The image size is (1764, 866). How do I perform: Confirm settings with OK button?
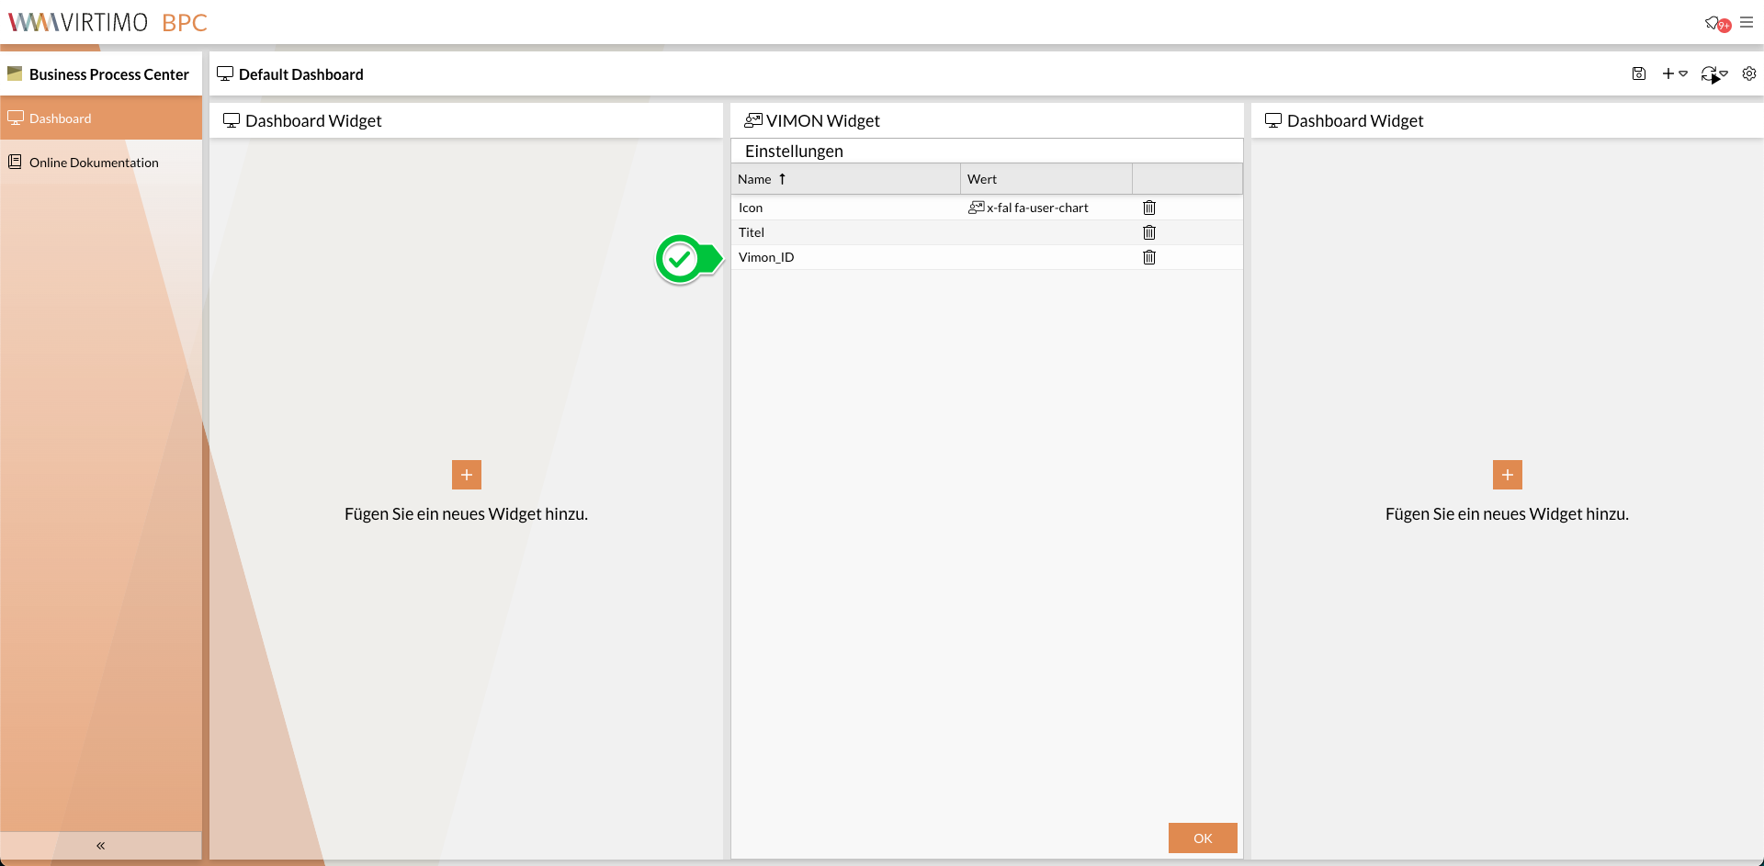point(1202,838)
